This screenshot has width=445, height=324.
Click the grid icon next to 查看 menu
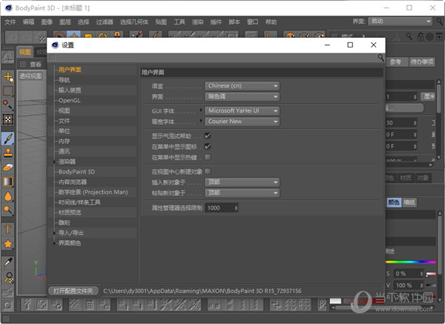[23, 64]
